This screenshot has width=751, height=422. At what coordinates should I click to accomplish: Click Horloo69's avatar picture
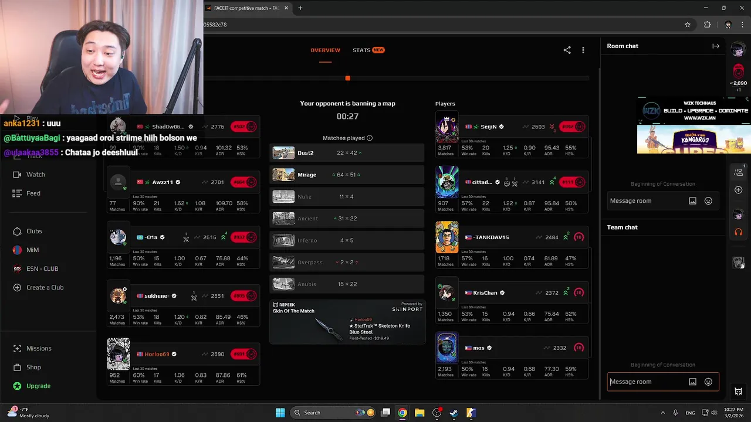click(118, 355)
